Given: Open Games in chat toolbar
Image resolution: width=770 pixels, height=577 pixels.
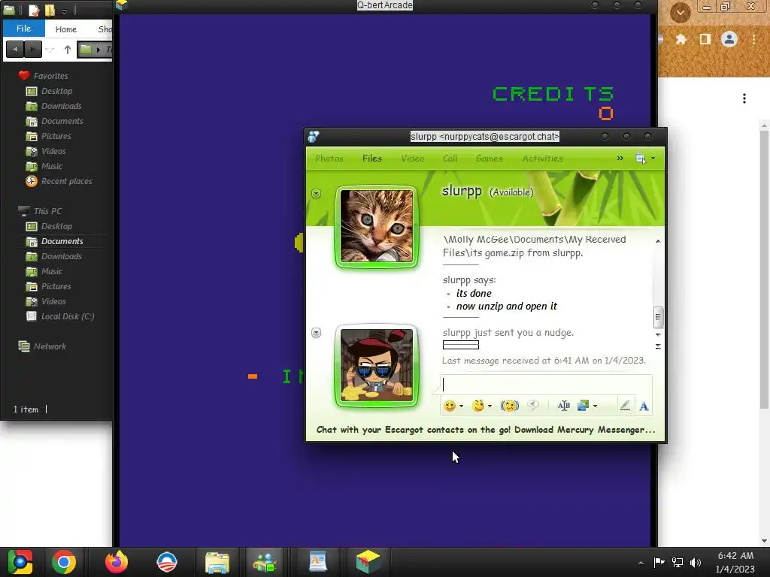Looking at the screenshot, I should [489, 159].
